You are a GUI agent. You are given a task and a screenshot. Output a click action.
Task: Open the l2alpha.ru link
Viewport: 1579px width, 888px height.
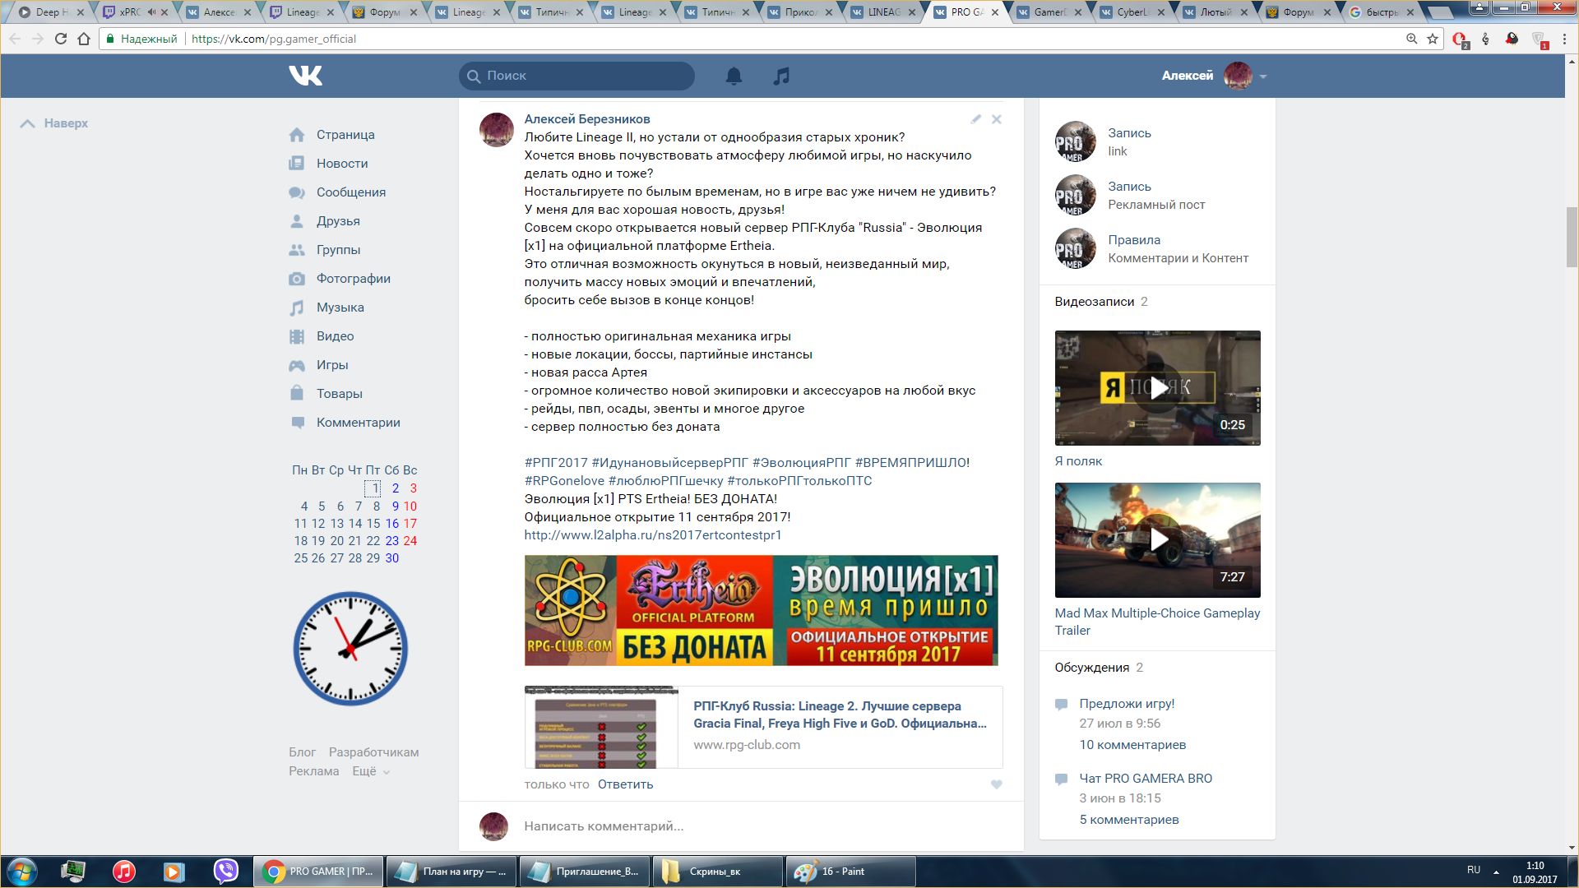653,535
